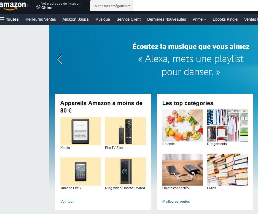Image resolution: width=258 pixels, height=214 pixels.
Task: Open the Toutes hamburger menu
Action: point(9,19)
